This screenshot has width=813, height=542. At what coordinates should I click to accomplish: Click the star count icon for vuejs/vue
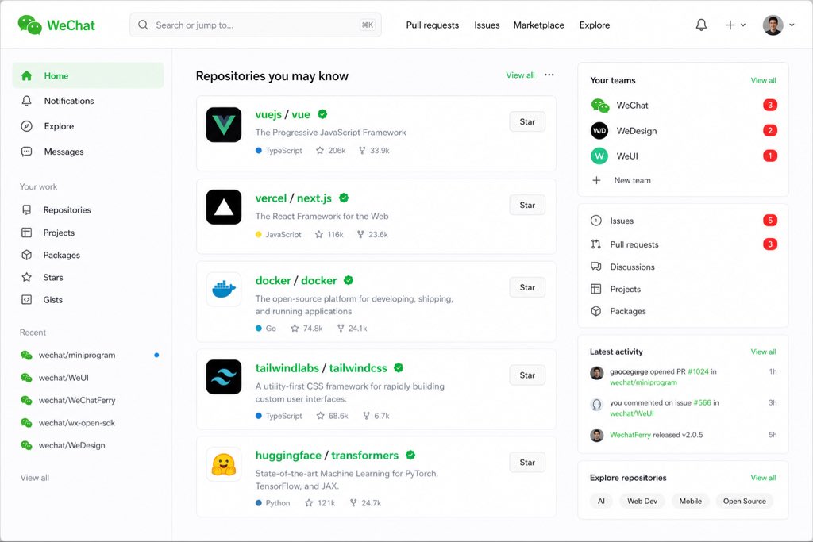(320, 150)
